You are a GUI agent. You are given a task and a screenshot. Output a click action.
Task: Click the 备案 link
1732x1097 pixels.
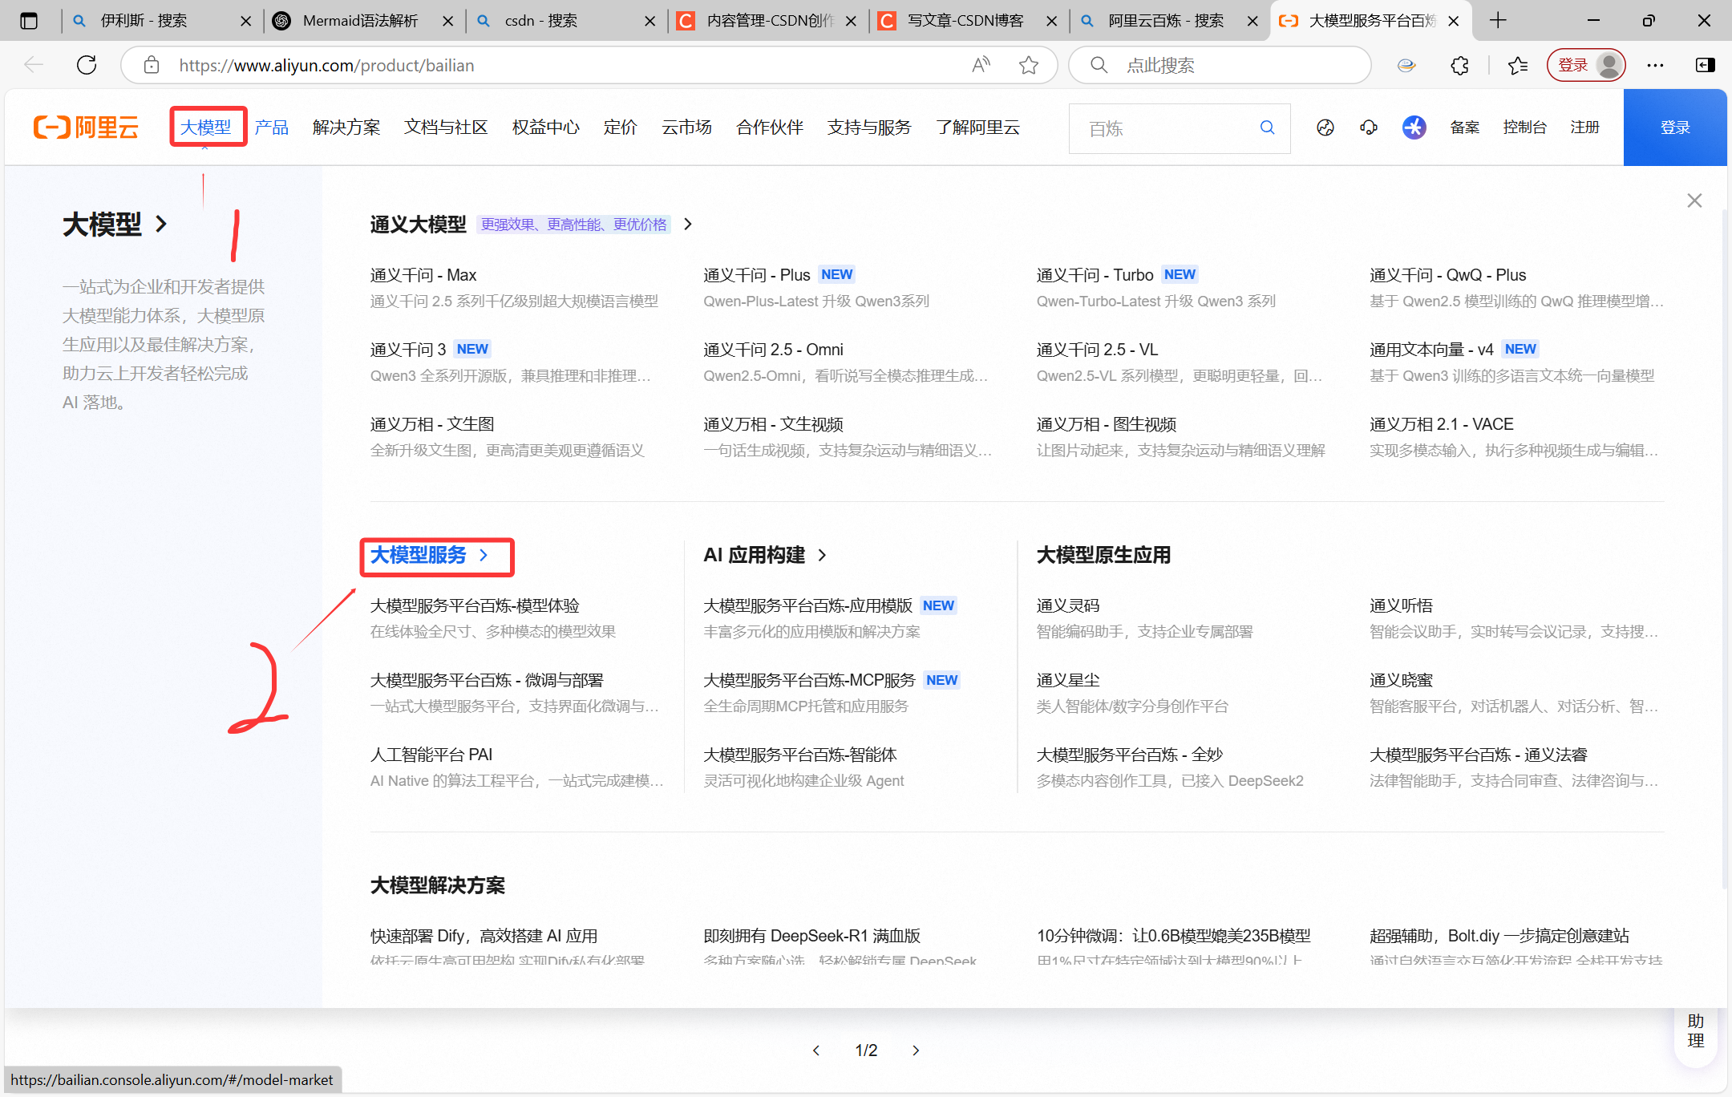(1465, 128)
